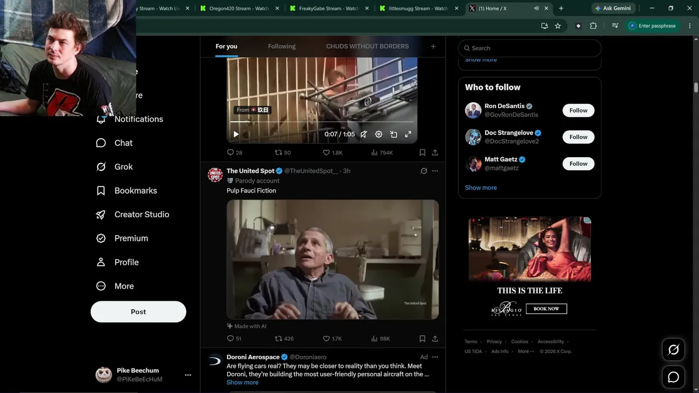699x393 pixels.
Task: Follow Ron DeSantis
Action: tap(578, 110)
